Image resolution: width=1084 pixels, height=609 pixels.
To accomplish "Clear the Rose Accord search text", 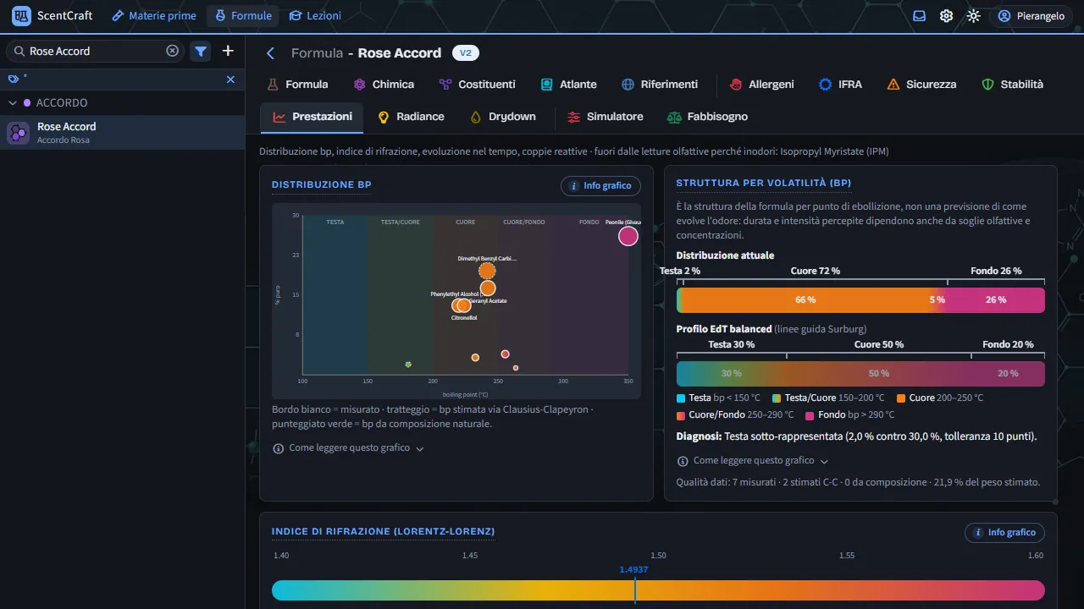I will tap(173, 51).
